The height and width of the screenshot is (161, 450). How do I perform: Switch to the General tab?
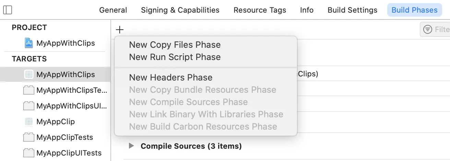tap(113, 10)
